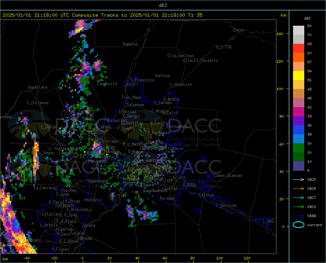Click the Anchoris label on map
326x263 pixels.
coord(93,200)
